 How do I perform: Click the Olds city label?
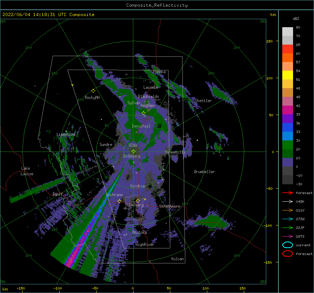click(133, 145)
